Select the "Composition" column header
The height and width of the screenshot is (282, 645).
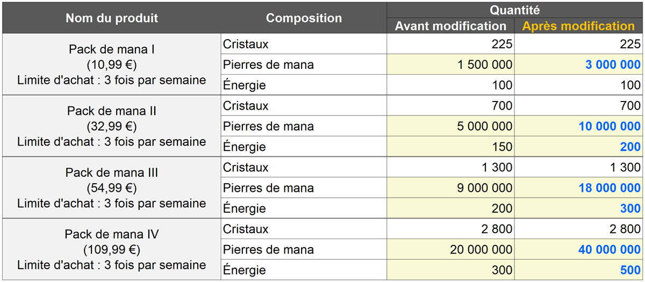304,18
